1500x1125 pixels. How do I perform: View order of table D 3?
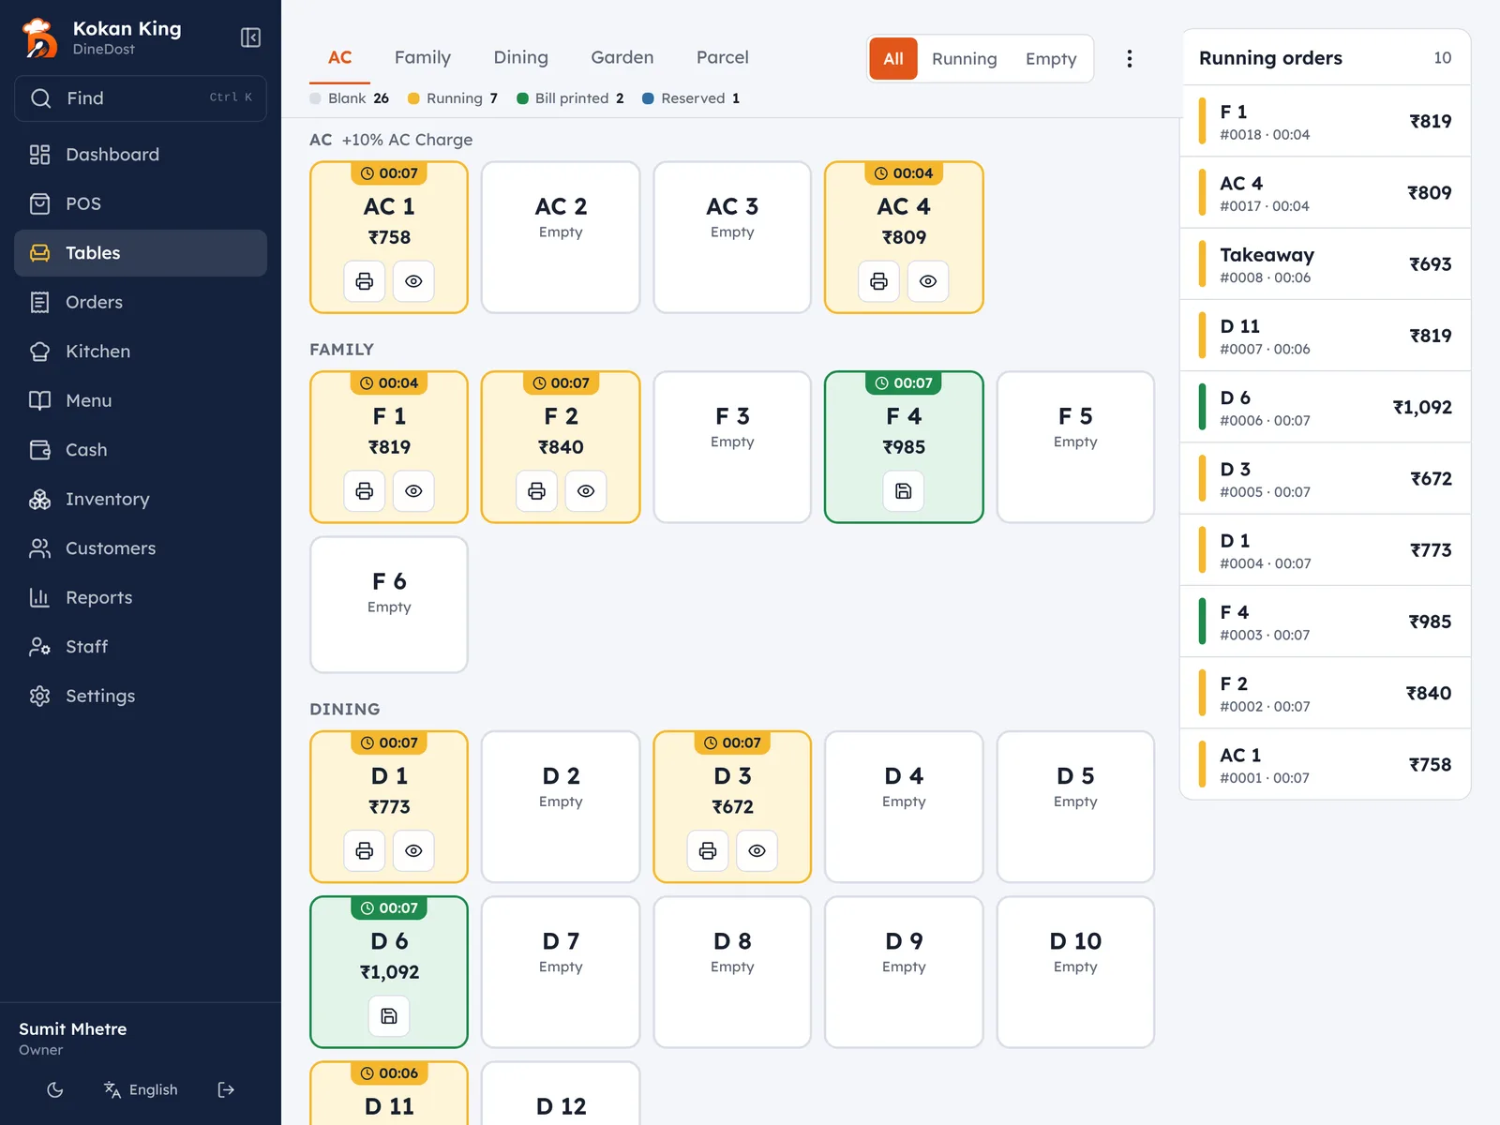click(x=757, y=851)
